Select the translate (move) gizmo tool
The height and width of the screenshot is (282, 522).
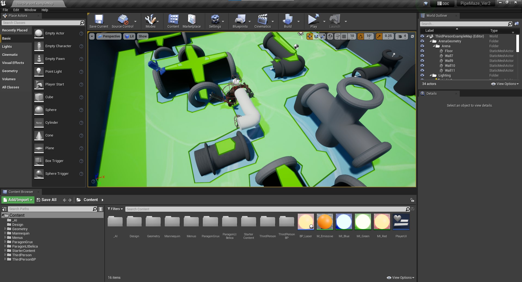click(x=310, y=36)
